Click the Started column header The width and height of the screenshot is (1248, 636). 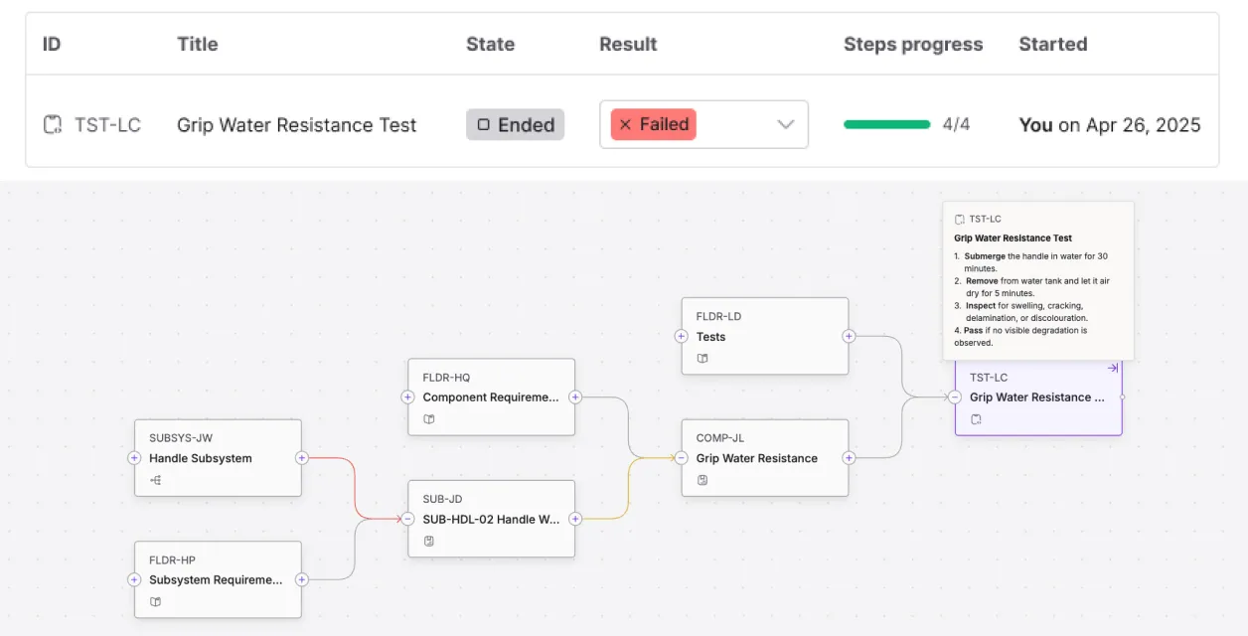[x=1053, y=44]
